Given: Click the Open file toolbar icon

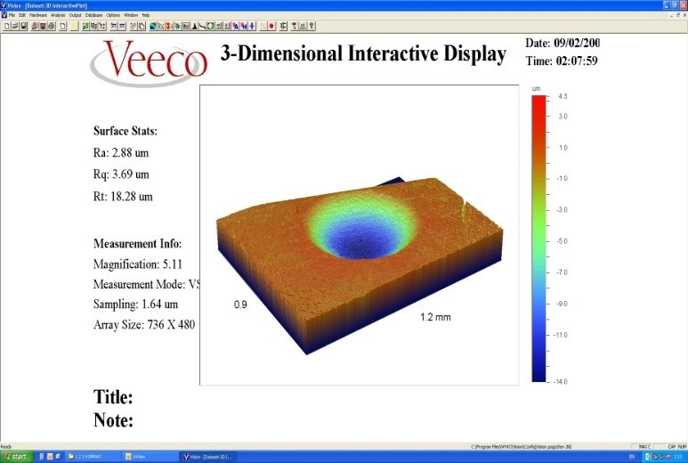Looking at the screenshot, I should 15,26.
